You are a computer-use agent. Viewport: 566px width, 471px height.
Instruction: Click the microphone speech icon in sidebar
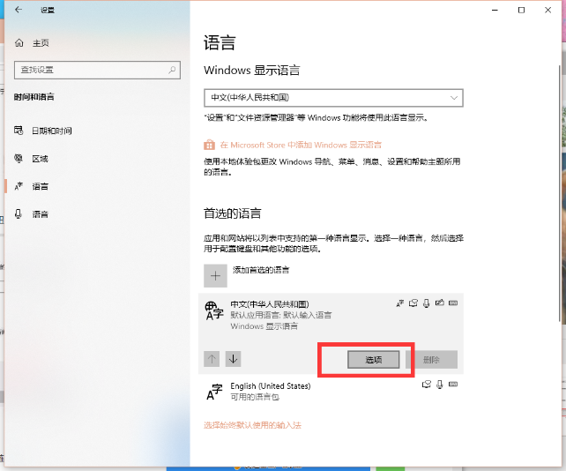[18, 213]
